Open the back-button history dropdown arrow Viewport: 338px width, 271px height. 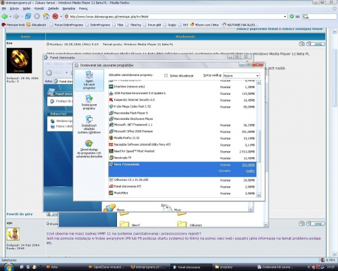10,16
